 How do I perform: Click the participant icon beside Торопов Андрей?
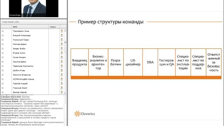[x=62, y=84]
